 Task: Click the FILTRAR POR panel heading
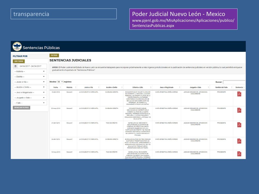20,56
